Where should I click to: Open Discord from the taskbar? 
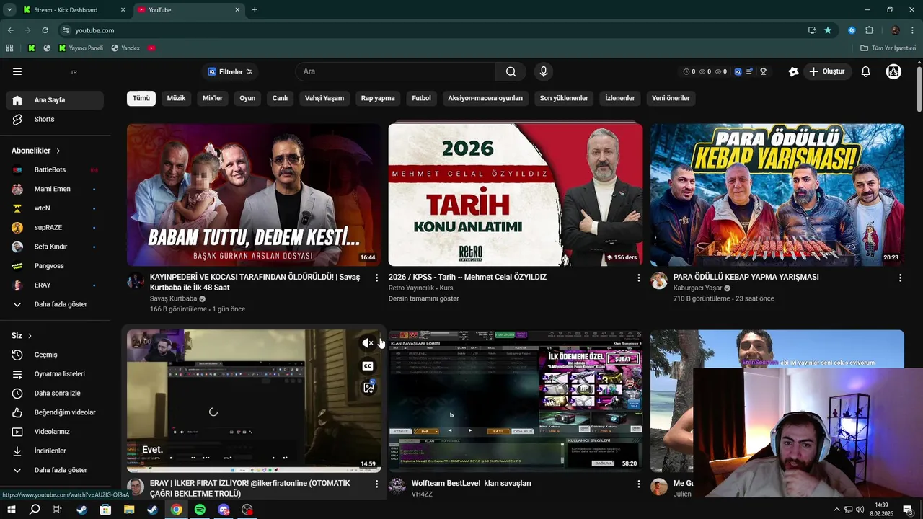224,510
